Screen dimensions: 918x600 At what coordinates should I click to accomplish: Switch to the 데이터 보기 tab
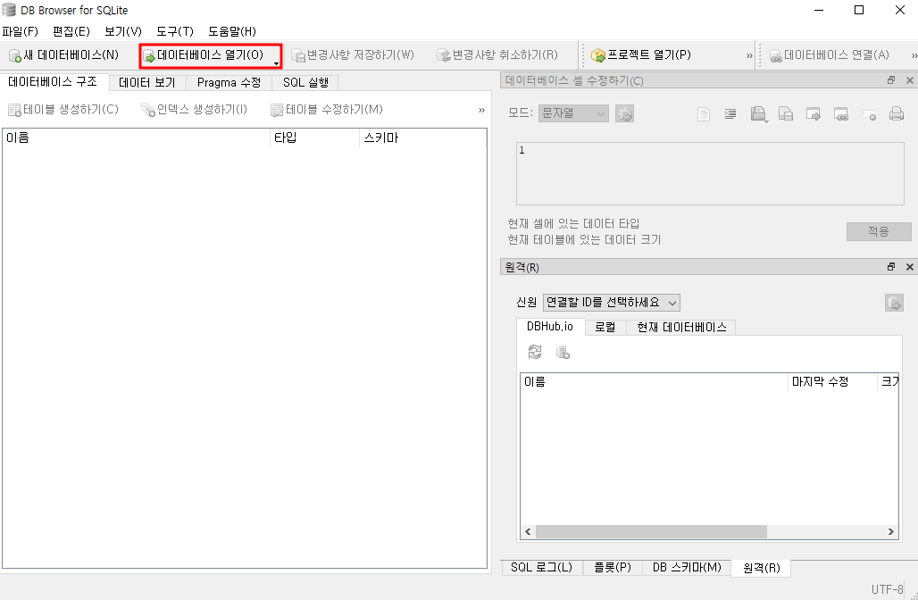(147, 82)
